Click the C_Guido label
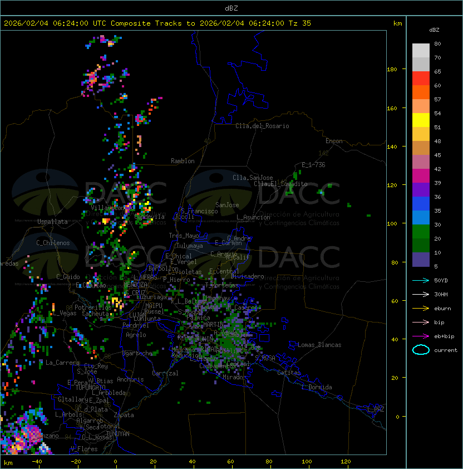The width and height of the screenshot is (463, 469). 68,277
